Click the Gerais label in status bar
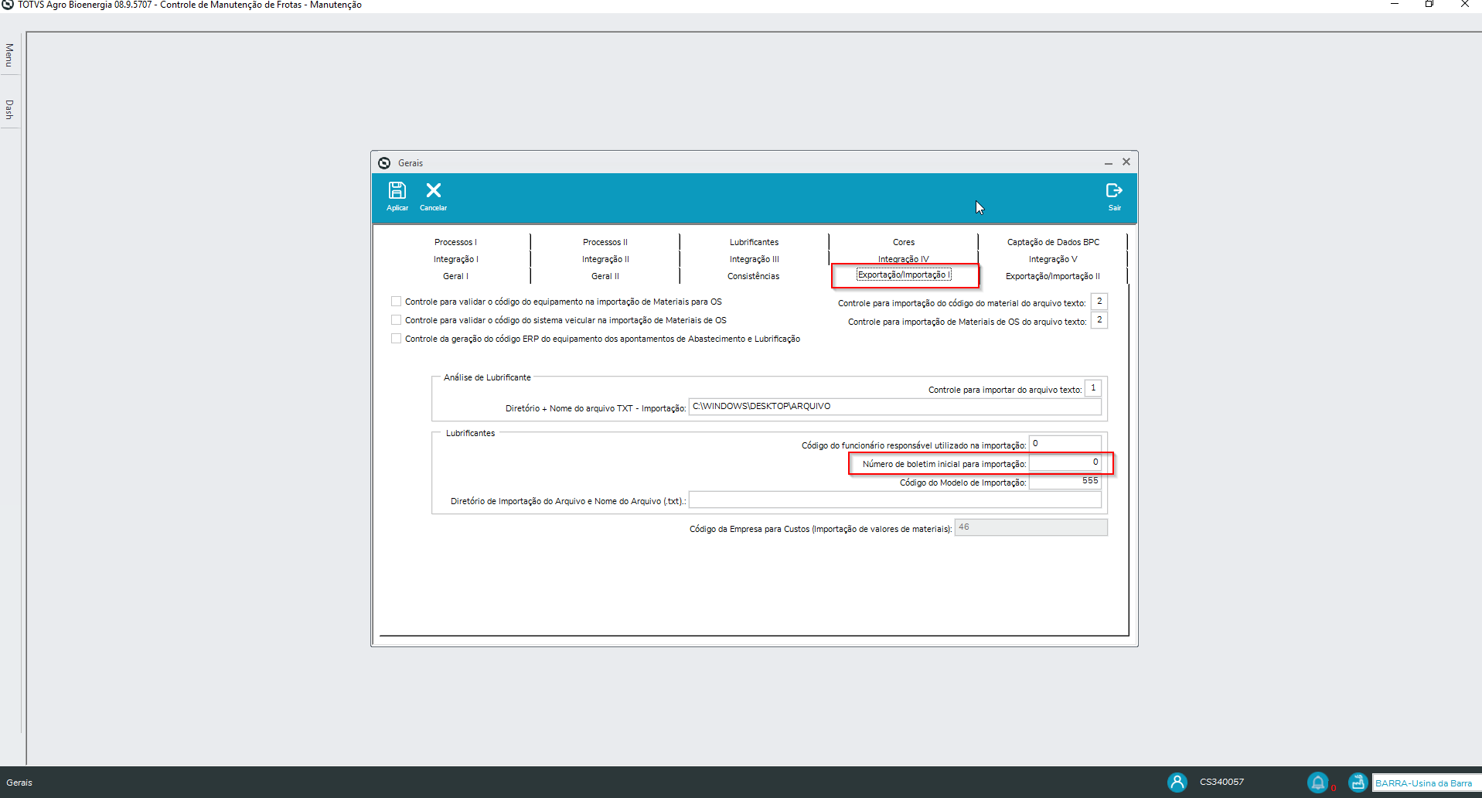 pyautogui.click(x=19, y=783)
